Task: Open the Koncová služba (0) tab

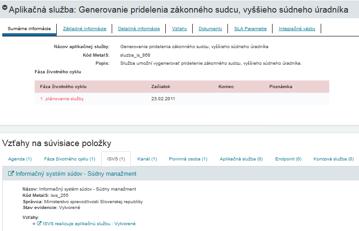Action: tap(333, 159)
